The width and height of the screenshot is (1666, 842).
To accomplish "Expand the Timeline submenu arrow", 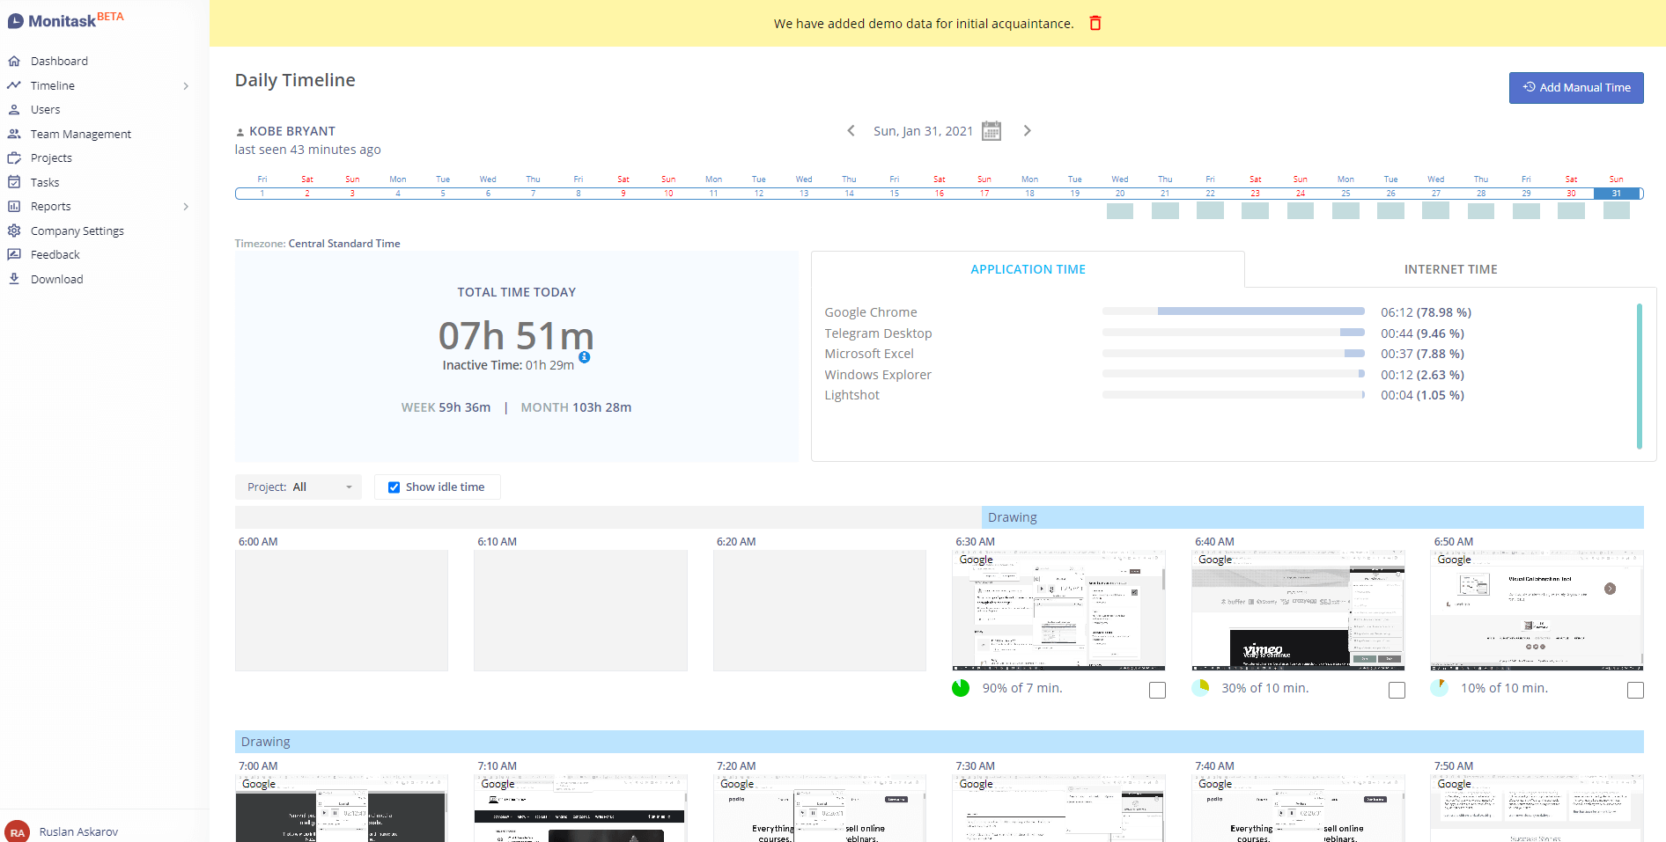I will 186,86.
